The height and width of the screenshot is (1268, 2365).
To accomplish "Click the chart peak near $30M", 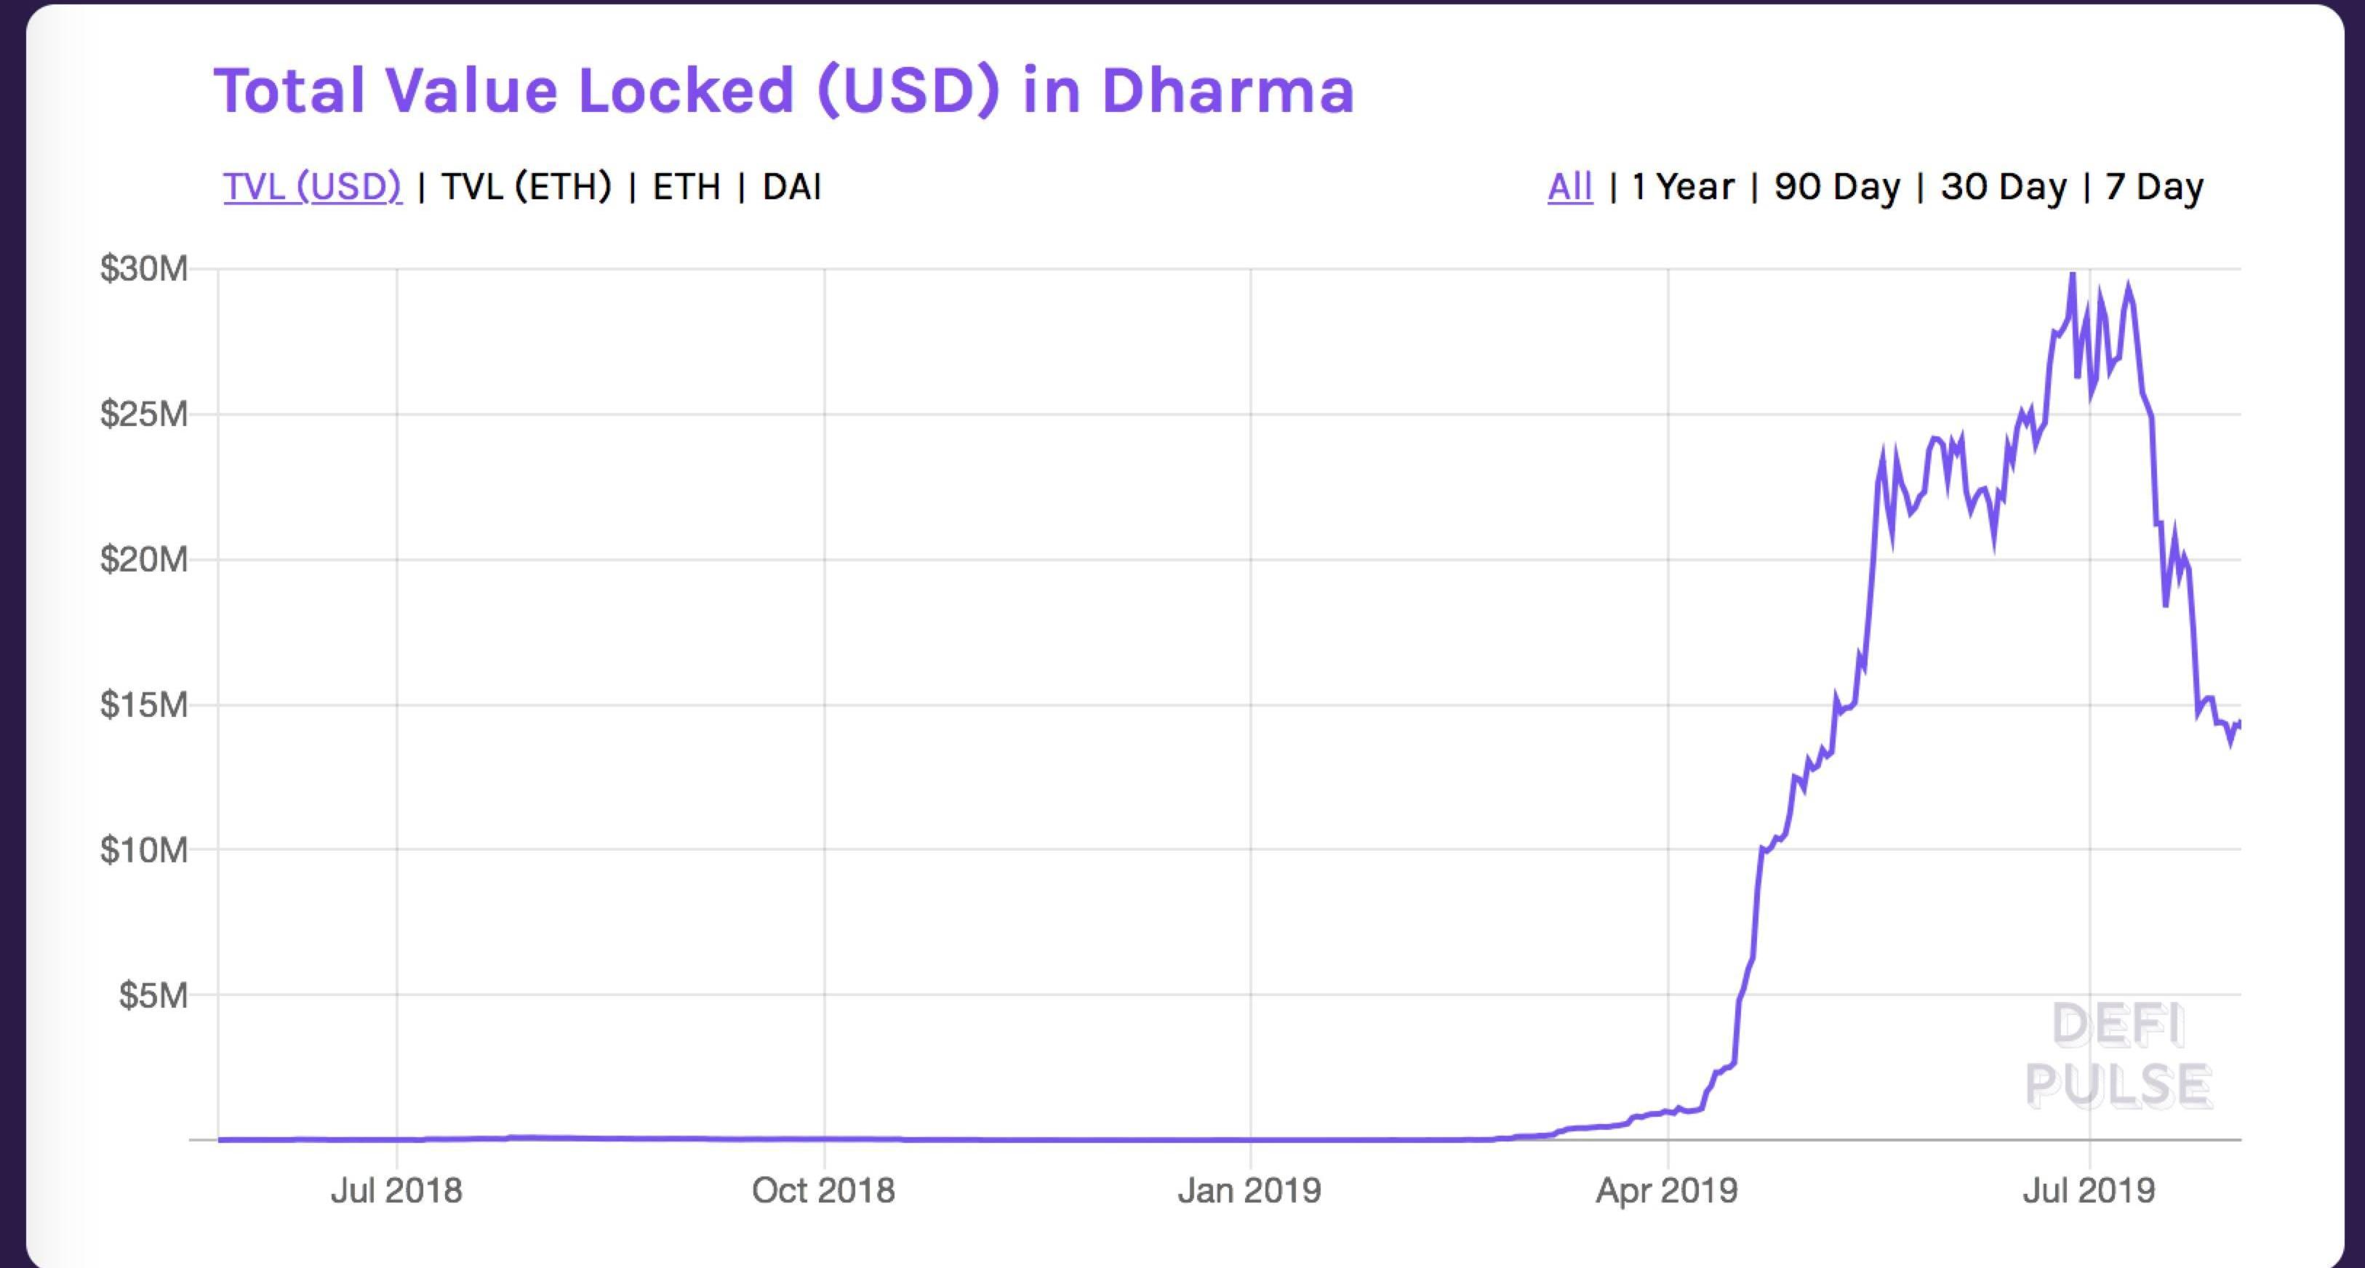I will [2072, 275].
